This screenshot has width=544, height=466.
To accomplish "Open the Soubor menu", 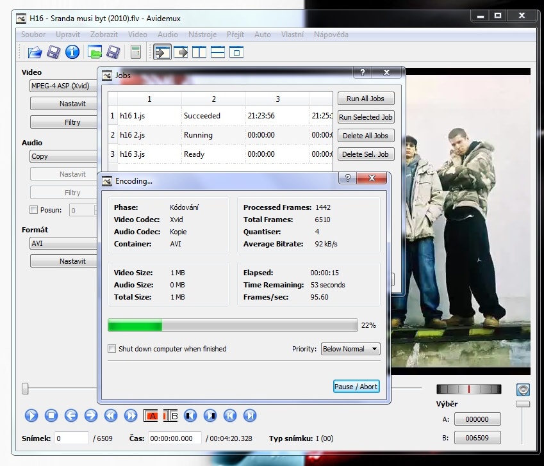I will (x=33, y=35).
